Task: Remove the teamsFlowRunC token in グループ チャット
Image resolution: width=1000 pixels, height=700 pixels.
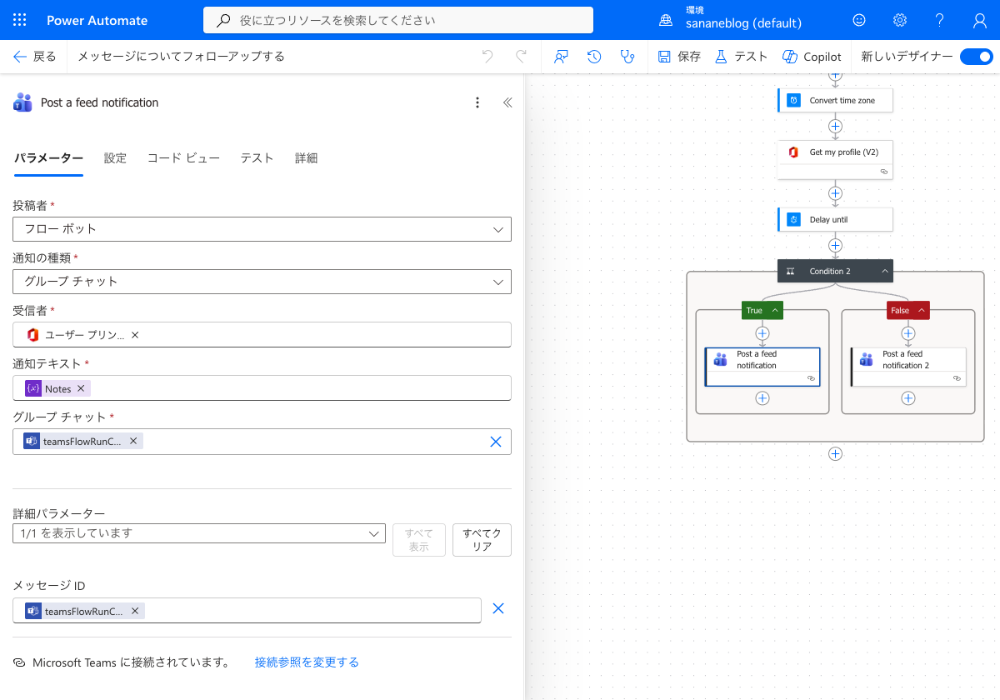Action: coord(133,441)
